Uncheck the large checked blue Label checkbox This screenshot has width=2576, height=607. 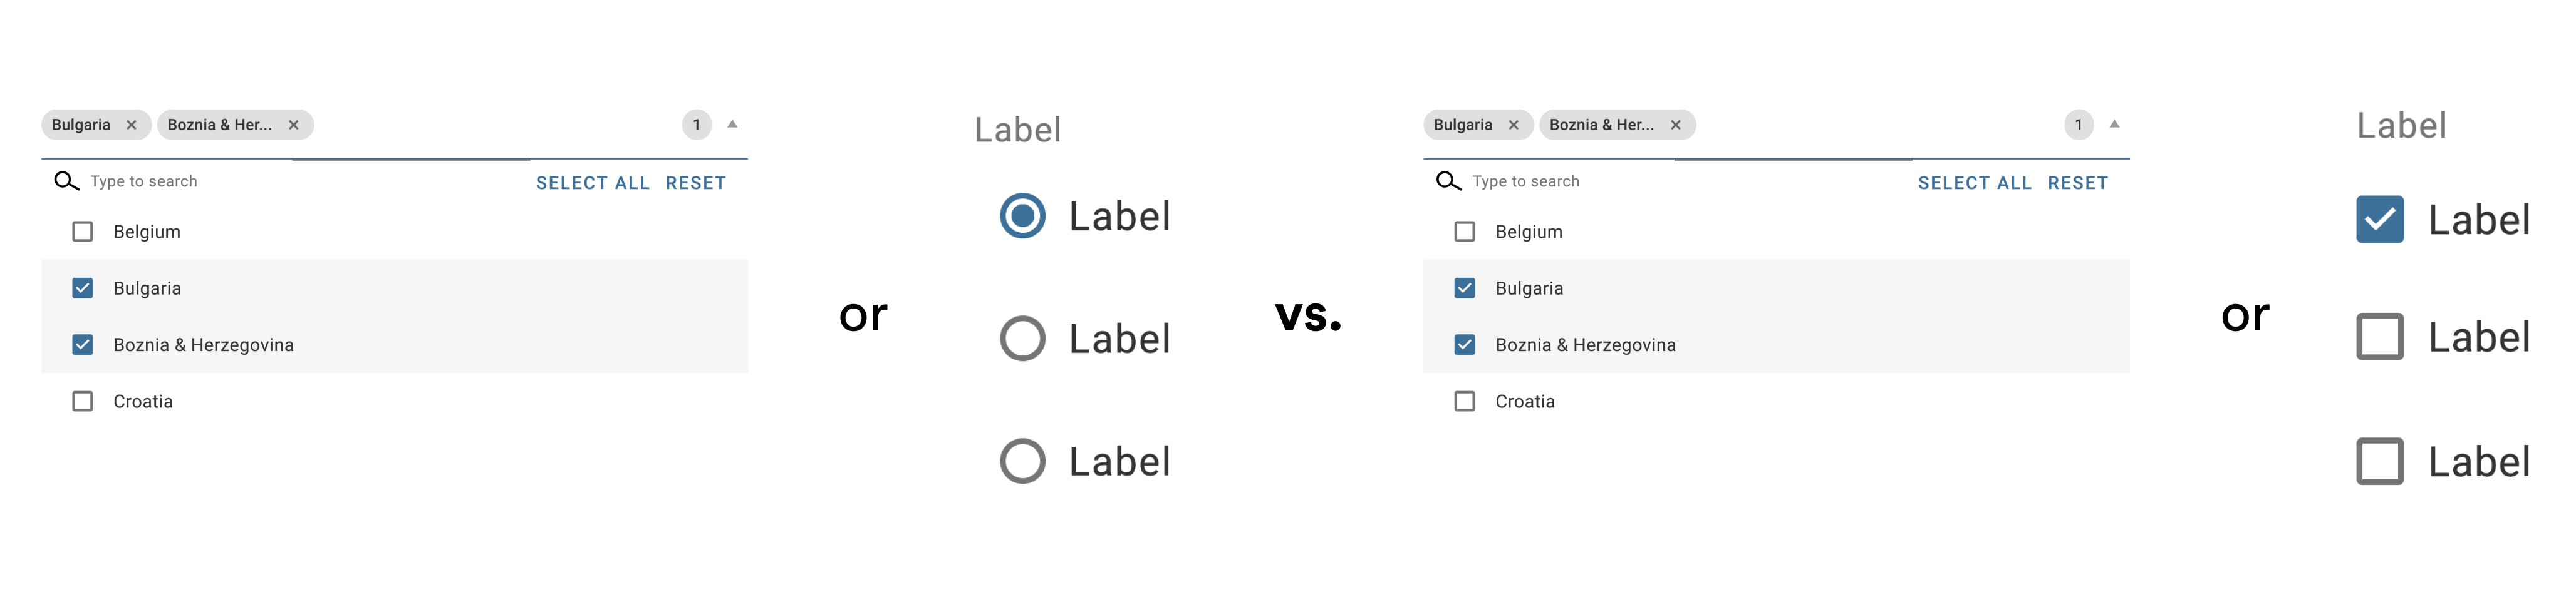click(2379, 220)
